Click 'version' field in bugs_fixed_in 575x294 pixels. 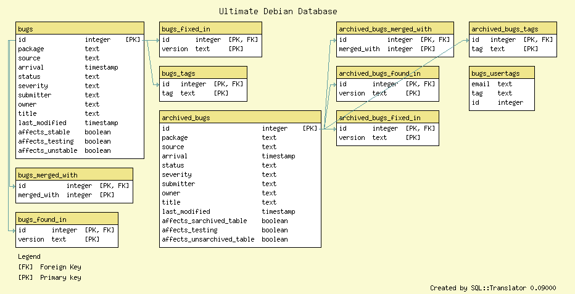pyautogui.click(x=175, y=49)
